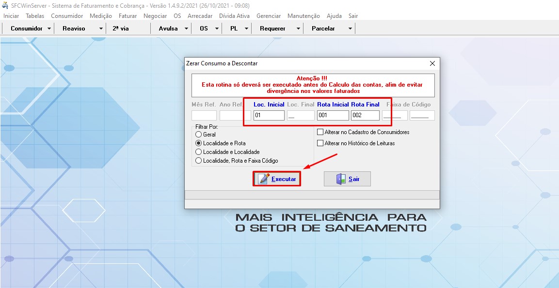Screen dimensions: 559x288
Task: Click the Loc. Inicial input field
Action: (x=269, y=116)
